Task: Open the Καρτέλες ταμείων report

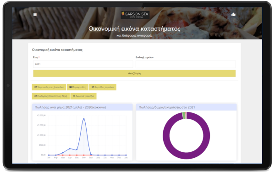Action: click(103, 87)
